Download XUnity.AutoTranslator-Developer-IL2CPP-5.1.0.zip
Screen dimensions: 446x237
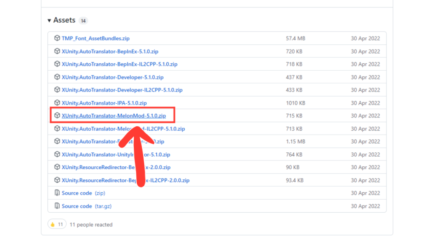pyautogui.click(x=122, y=90)
